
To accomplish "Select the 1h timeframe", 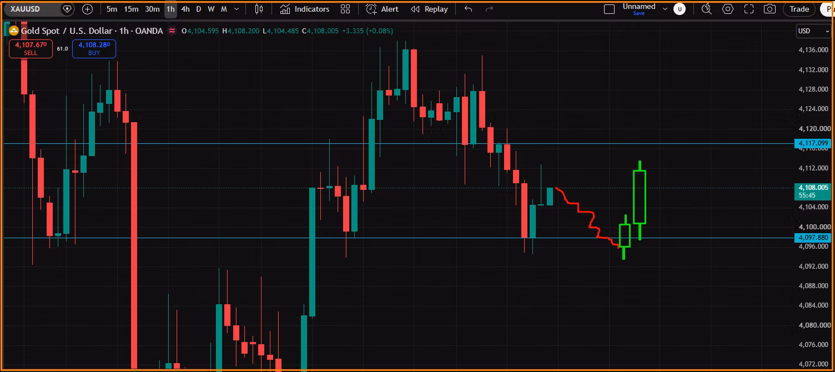I will (x=170, y=9).
